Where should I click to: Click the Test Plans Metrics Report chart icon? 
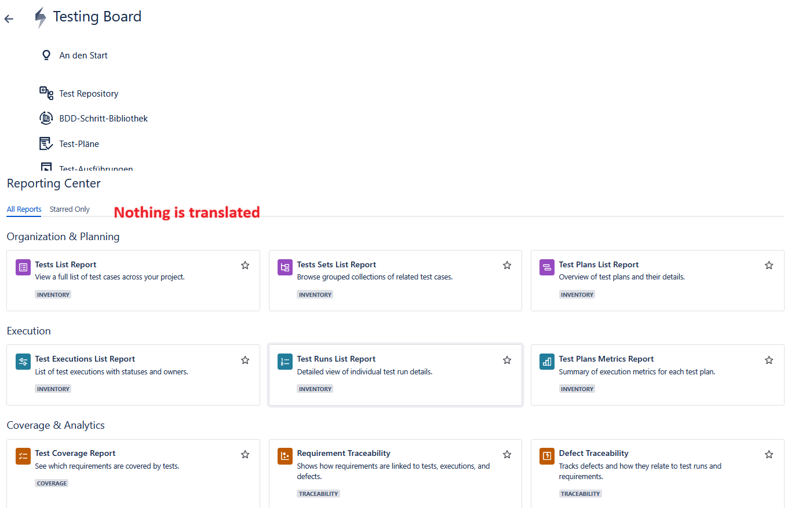pyautogui.click(x=547, y=362)
